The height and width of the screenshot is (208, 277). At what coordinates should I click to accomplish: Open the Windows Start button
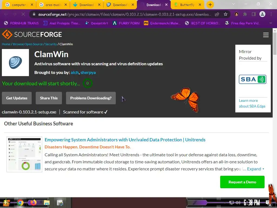6,203
